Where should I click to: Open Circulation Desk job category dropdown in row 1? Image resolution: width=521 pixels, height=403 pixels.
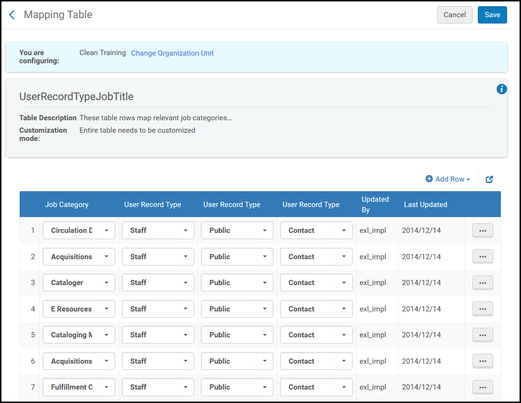pyautogui.click(x=79, y=230)
